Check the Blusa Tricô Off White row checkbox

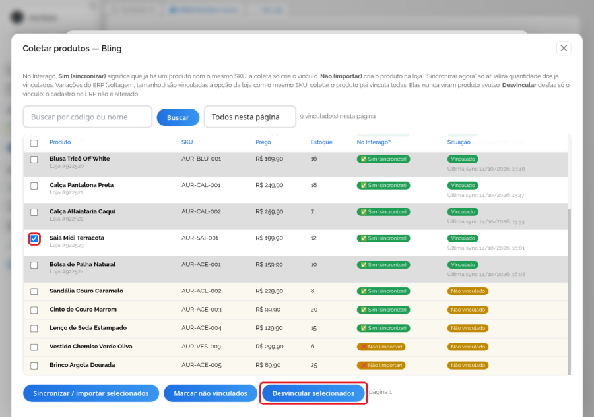click(x=34, y=159)
